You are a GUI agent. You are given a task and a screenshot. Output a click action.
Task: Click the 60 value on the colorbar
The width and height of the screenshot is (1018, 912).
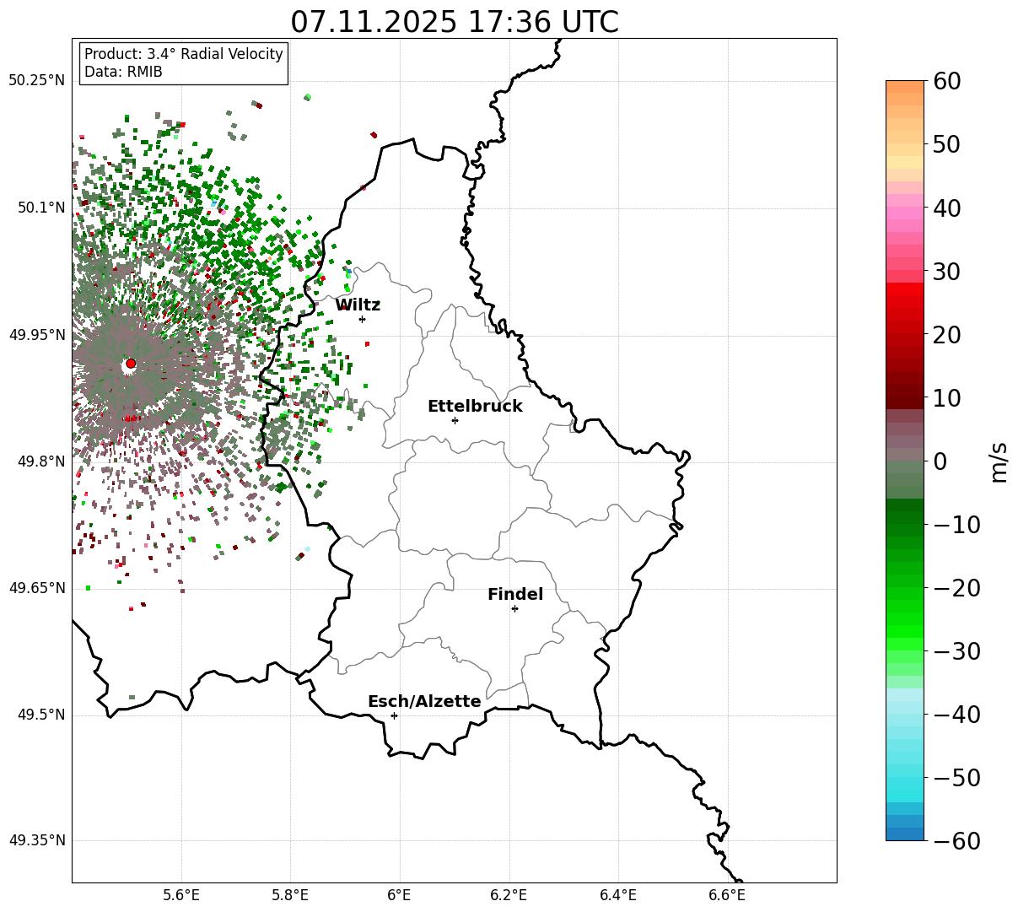coord(947,81)
